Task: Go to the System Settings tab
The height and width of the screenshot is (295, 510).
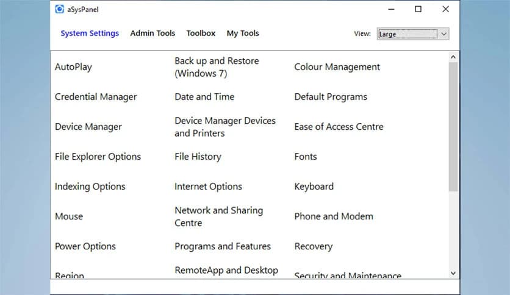Action: [x=90, y=34]
